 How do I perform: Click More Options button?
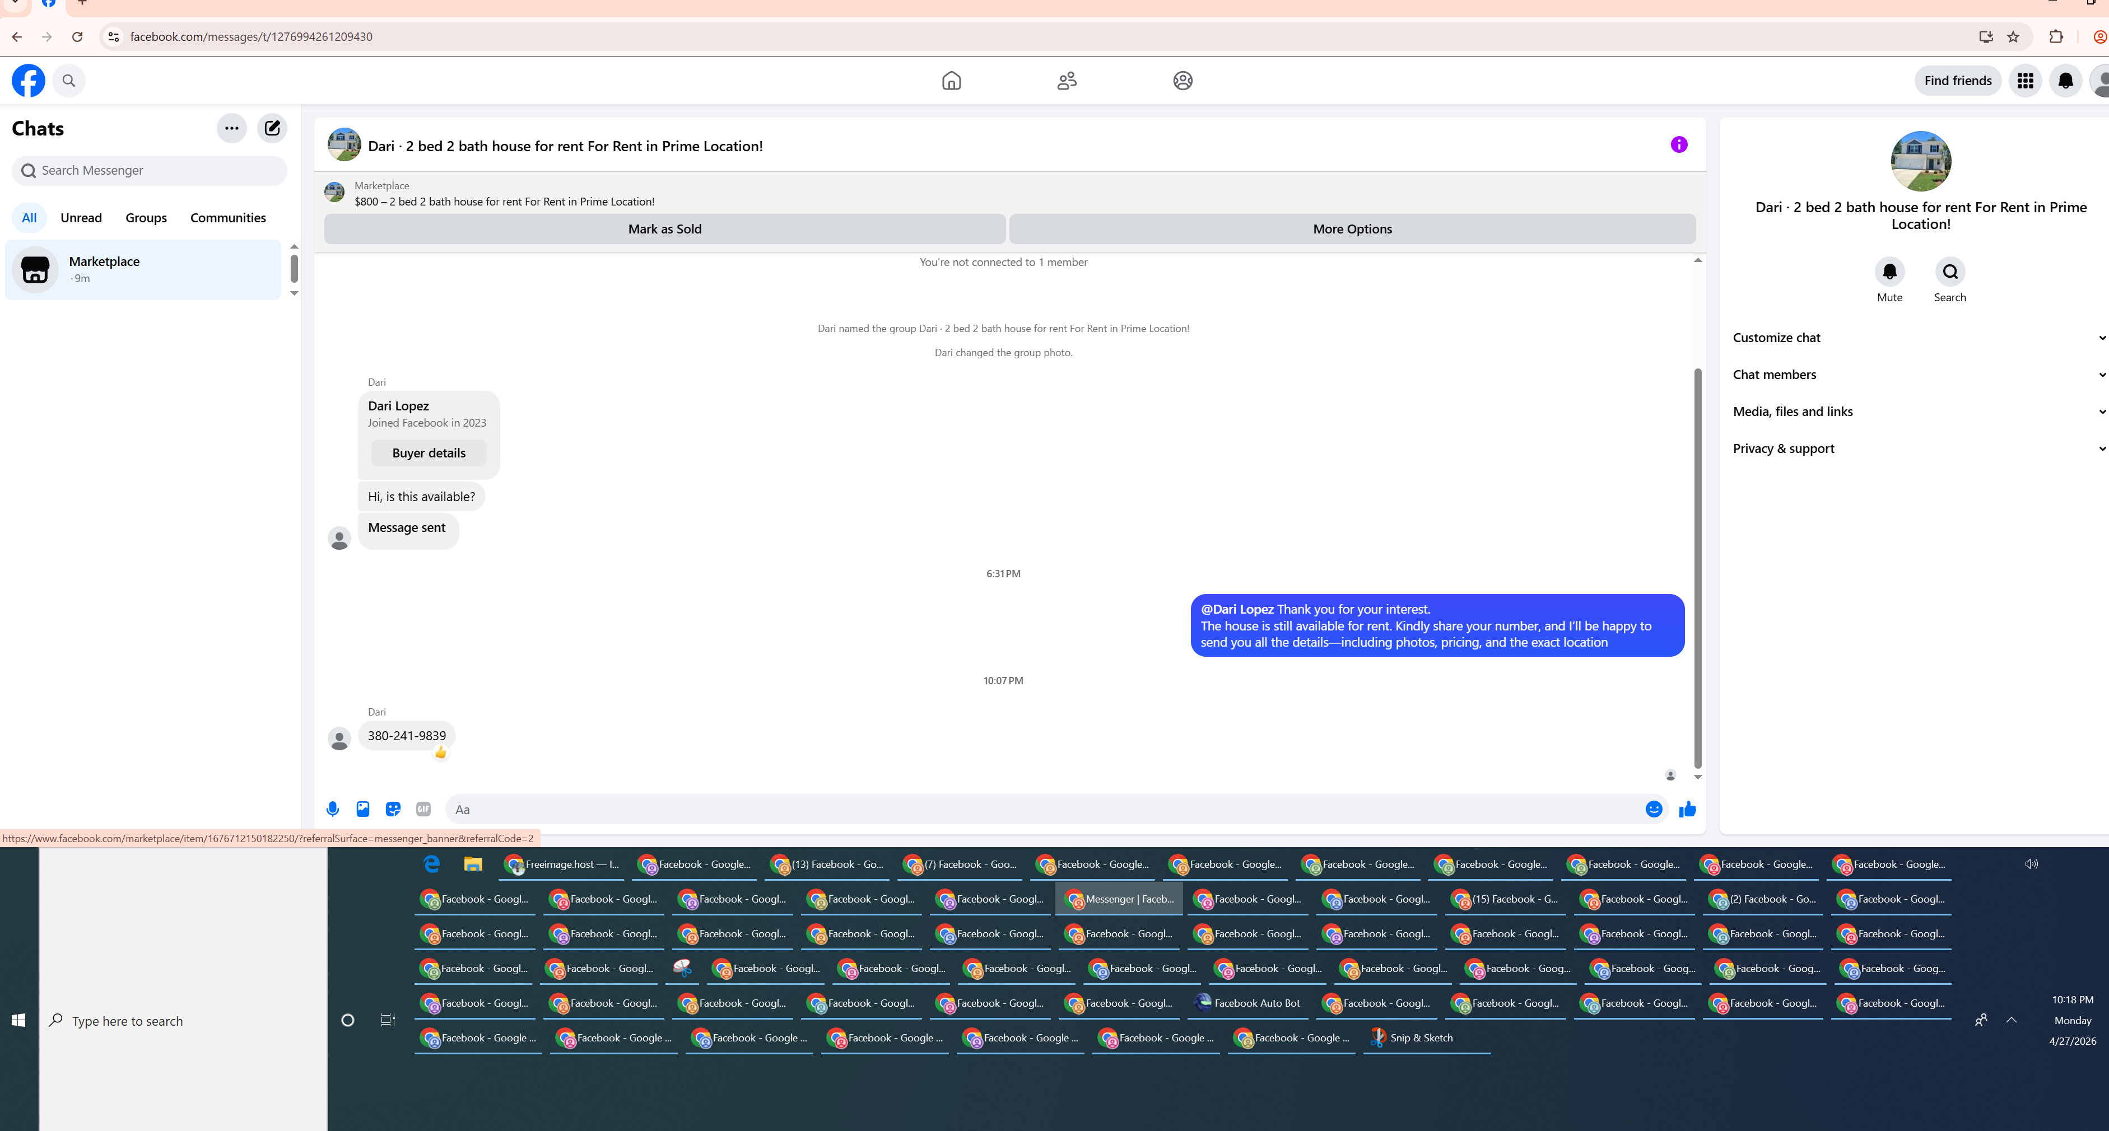point(1353,228)
